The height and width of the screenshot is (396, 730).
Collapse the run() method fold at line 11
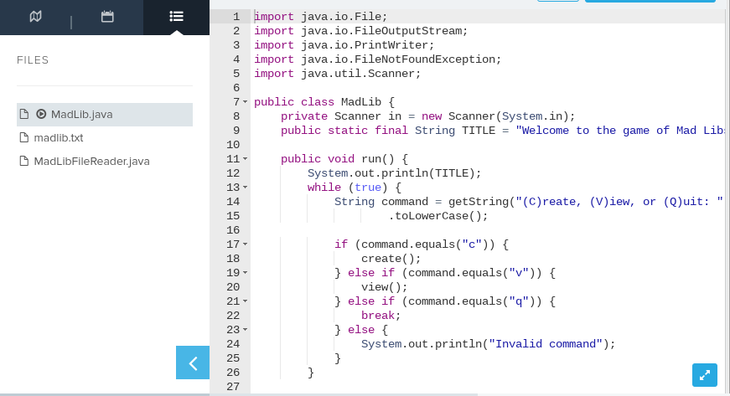coord(246,159)
